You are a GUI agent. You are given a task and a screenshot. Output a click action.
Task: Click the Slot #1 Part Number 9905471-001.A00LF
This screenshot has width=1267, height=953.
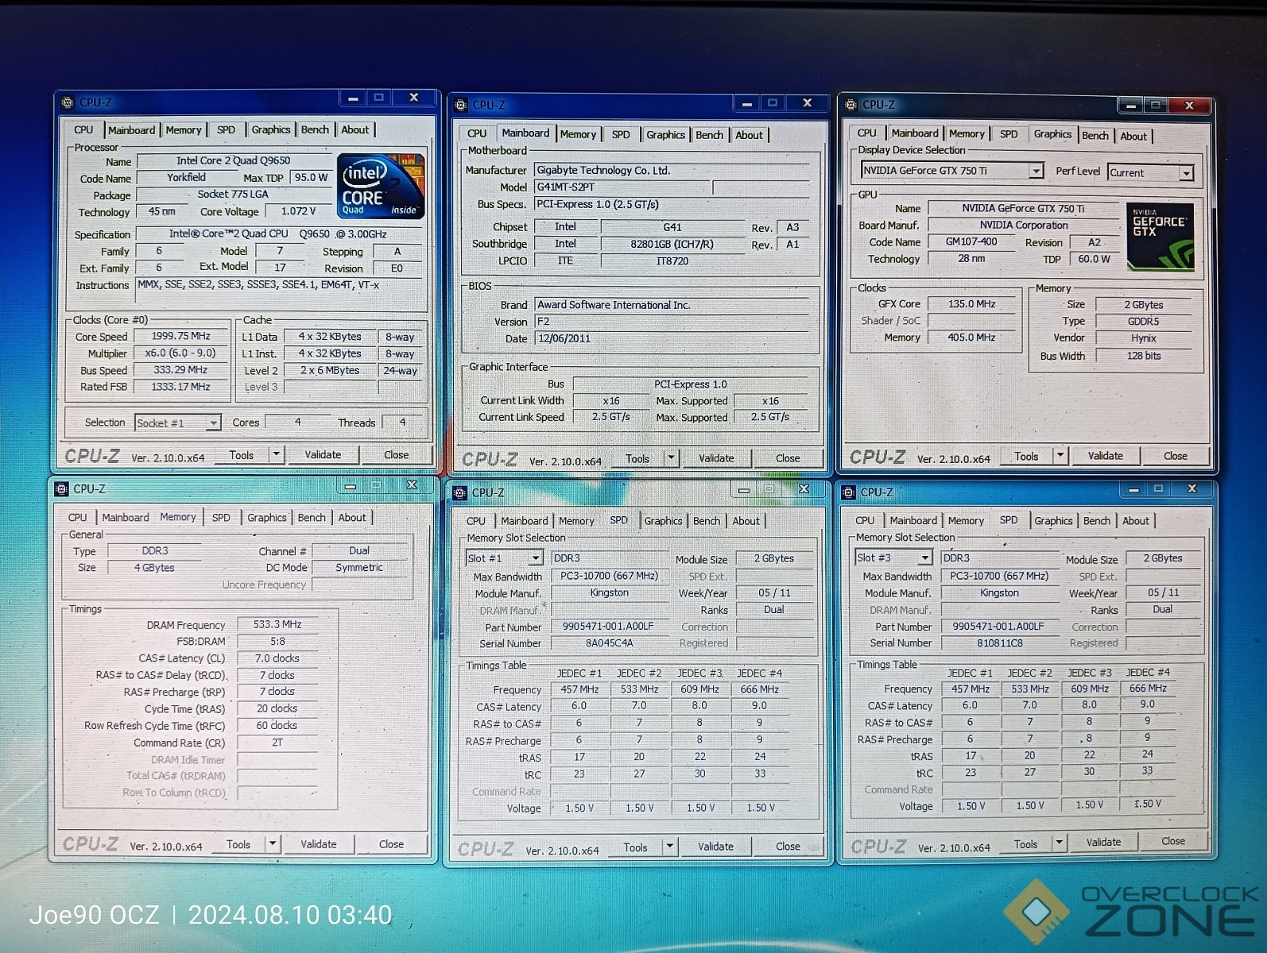(608, 627)
